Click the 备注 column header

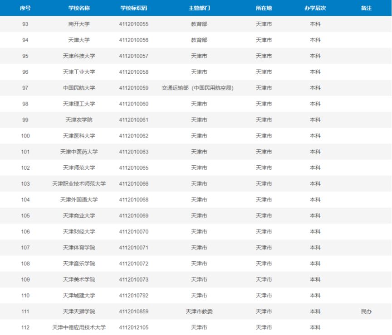point(366,8)
